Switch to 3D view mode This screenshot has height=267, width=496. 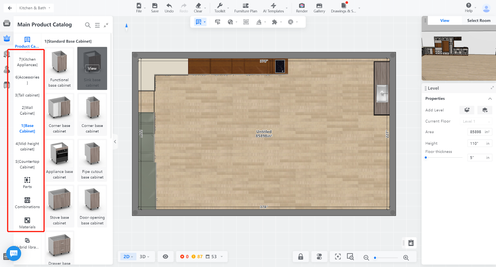click(x=144, y=256)
